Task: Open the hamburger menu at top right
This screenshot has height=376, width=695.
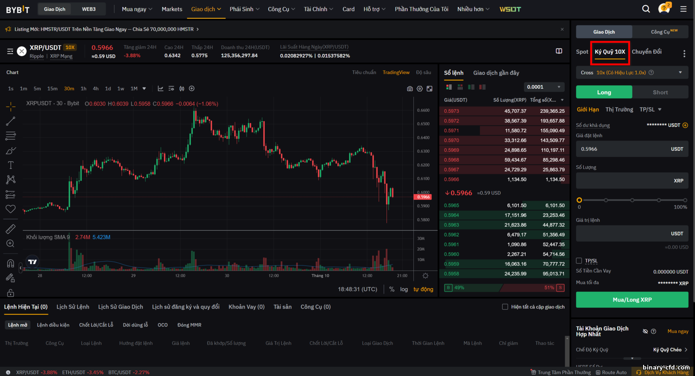Action: pyautogui.click(x=683, y=9)
